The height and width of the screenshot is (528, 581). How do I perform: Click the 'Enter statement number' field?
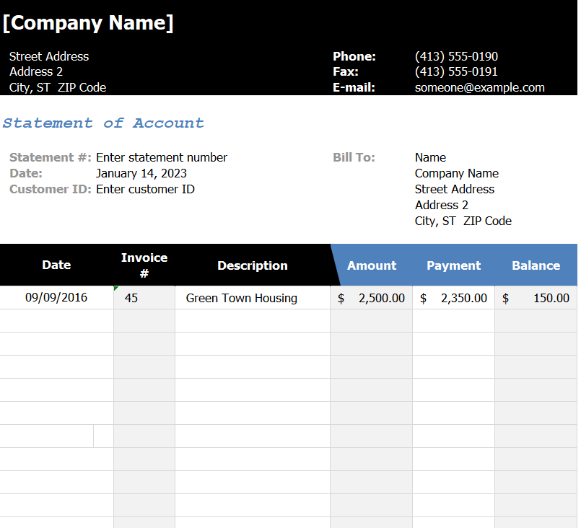pyautogui.click(x=162, y=157)
